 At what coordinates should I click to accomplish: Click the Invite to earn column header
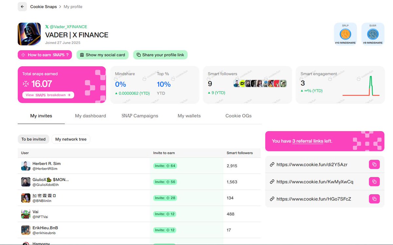164,153
